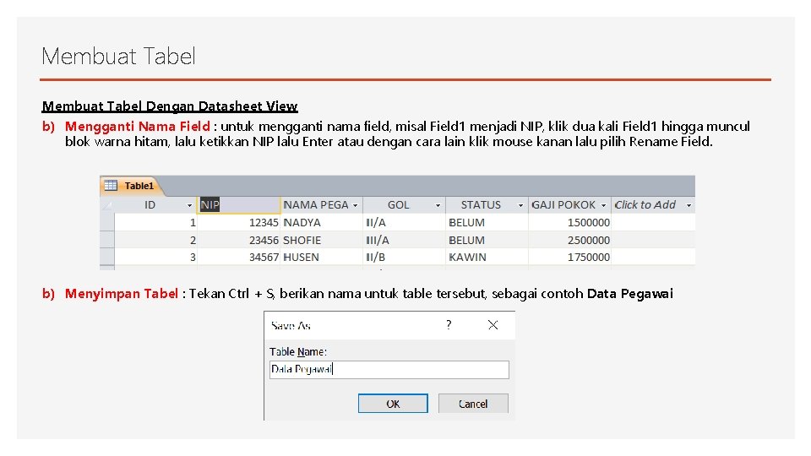Confirm Save As with OK button
This screenshot has width=811, height=456.
[x=393, y=404]
